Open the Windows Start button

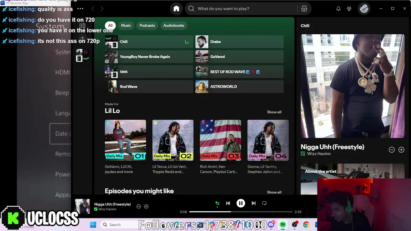tap(93, 225)
